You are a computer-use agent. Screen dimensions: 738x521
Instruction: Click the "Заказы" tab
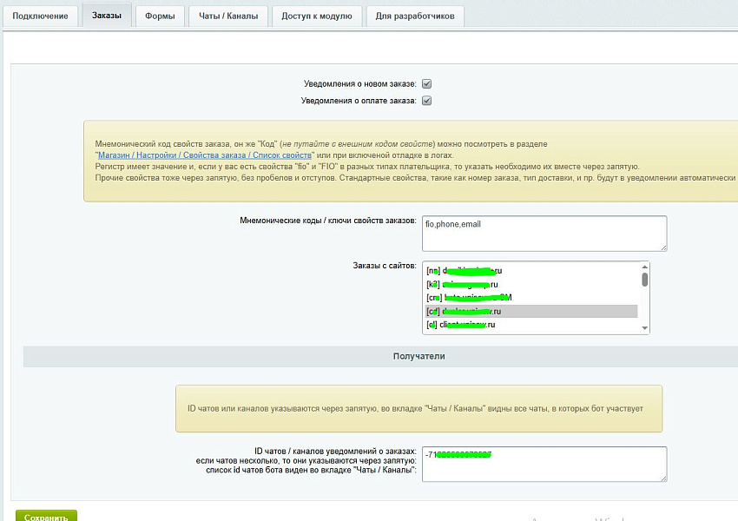[x=107, y=16]
